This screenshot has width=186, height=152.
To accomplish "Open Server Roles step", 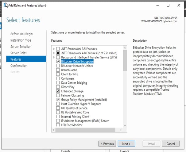I will click(x=18, y=53).
